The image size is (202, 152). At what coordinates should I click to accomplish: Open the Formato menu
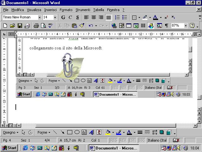pyautogui.click(x=66, y=10)
